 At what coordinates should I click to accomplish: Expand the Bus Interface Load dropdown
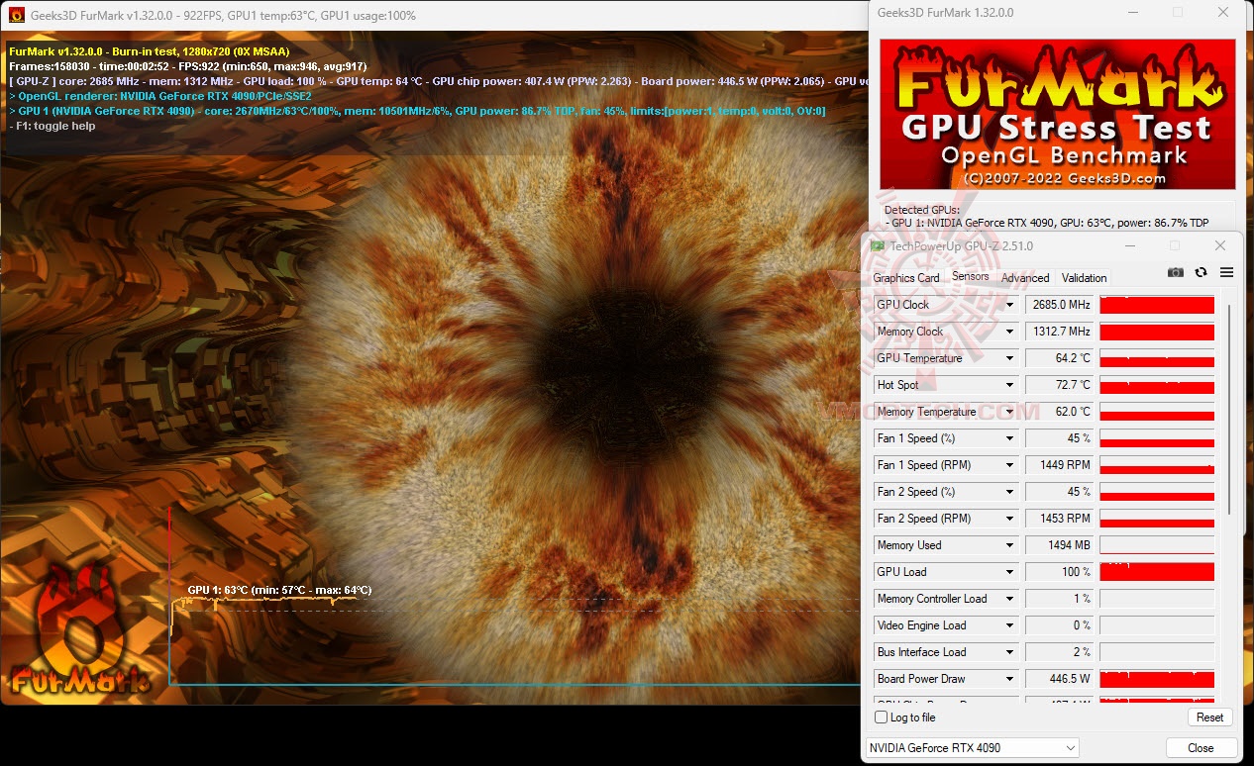tap(1010, 652)
